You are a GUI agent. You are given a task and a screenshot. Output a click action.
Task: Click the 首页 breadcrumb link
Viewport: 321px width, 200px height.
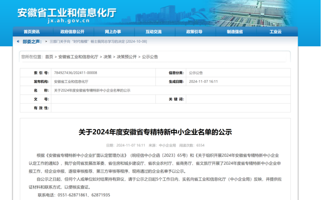[49, 57]
